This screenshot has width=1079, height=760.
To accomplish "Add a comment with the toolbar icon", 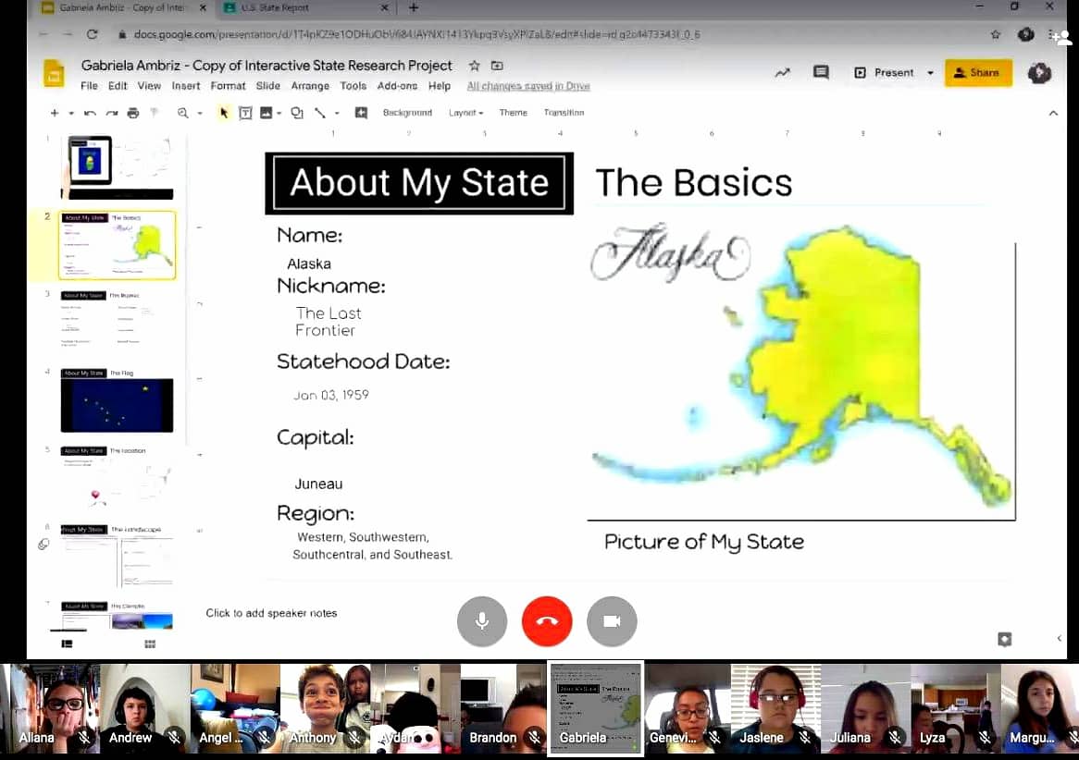I will point(361,113).
